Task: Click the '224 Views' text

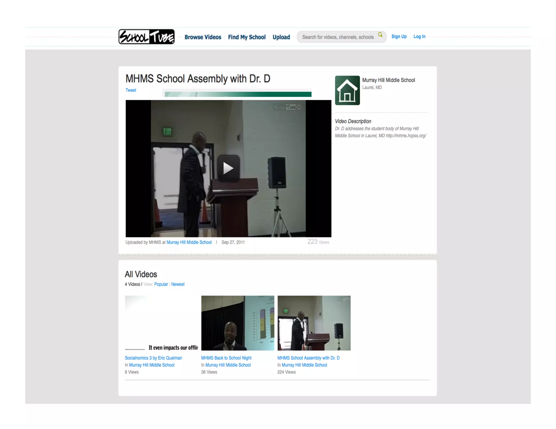Action: (x=286, y=372)
